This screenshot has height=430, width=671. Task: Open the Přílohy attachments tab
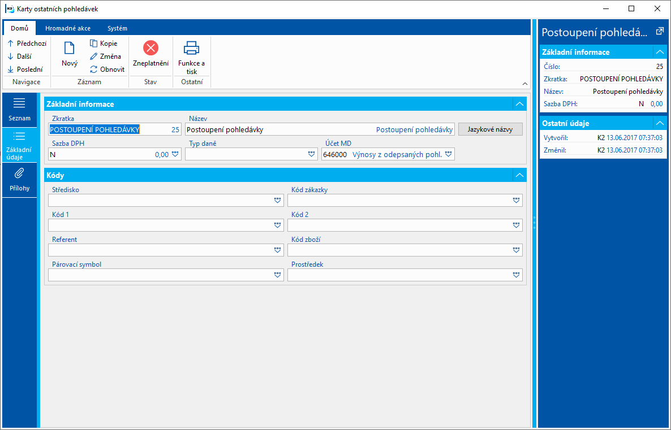point(19,180)
